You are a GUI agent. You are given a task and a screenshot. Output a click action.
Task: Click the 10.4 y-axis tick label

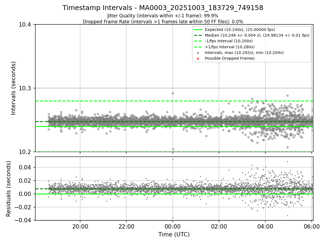point(25,25)
